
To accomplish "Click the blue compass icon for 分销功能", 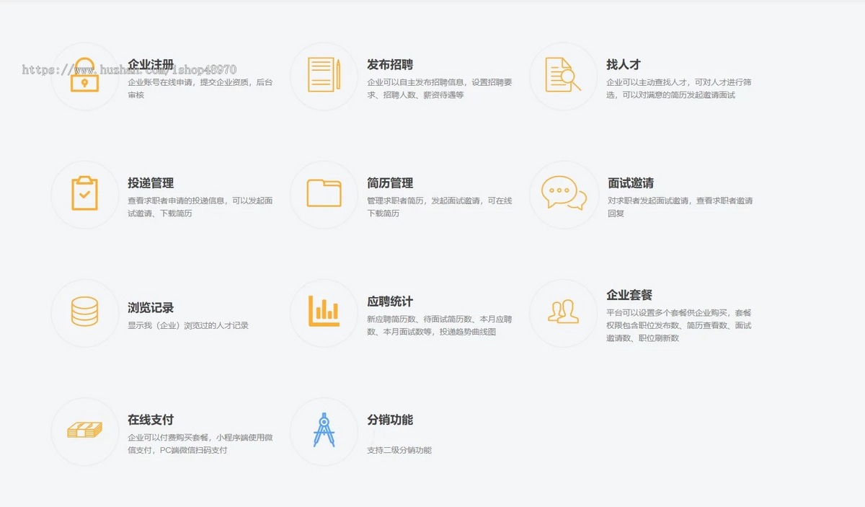I will [x=324, y=430].
